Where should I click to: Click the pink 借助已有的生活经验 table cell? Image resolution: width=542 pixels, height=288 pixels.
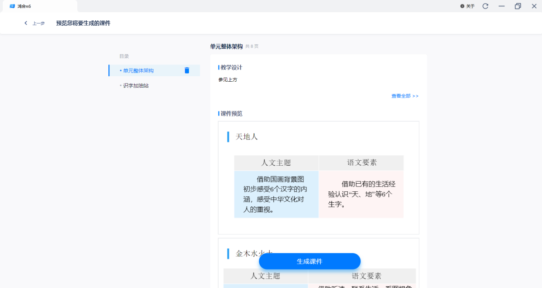pos(361,194)
